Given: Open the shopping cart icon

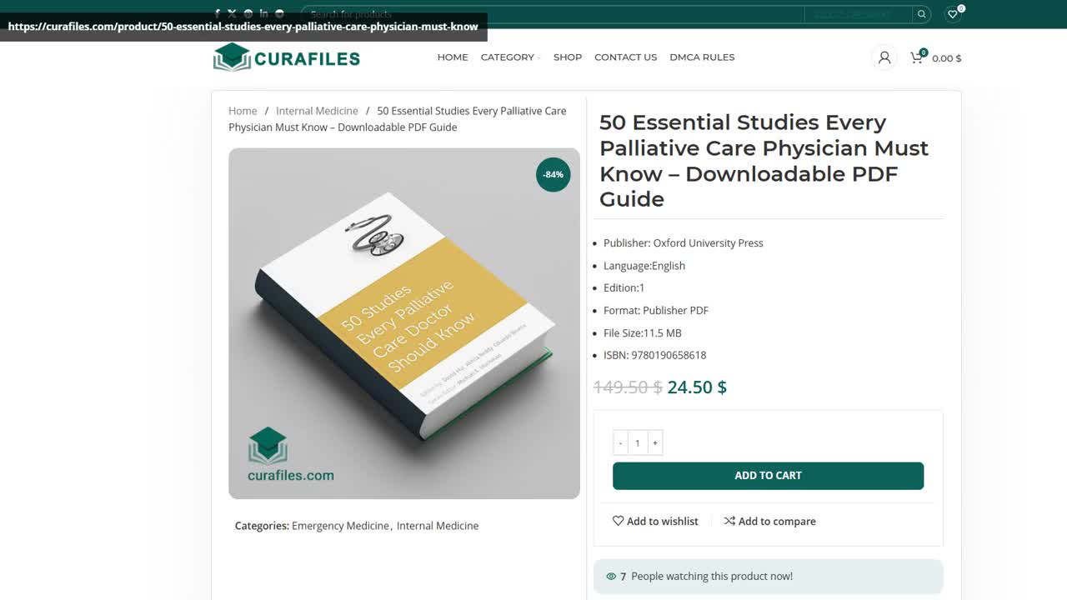Looking at the screenshot, I should (x=915, y=57).
